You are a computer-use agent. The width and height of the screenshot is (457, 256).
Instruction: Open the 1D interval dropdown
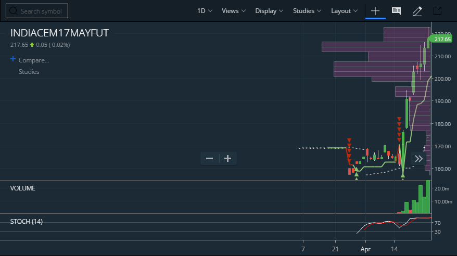205,11
